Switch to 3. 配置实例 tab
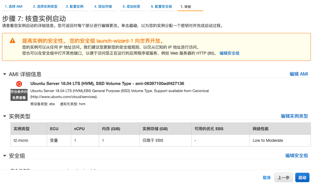This screenshot has height=185, width=314. pyautogui.click(x=74, y=7)
